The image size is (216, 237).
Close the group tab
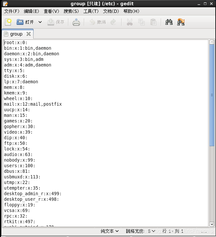tap(29, 34)
